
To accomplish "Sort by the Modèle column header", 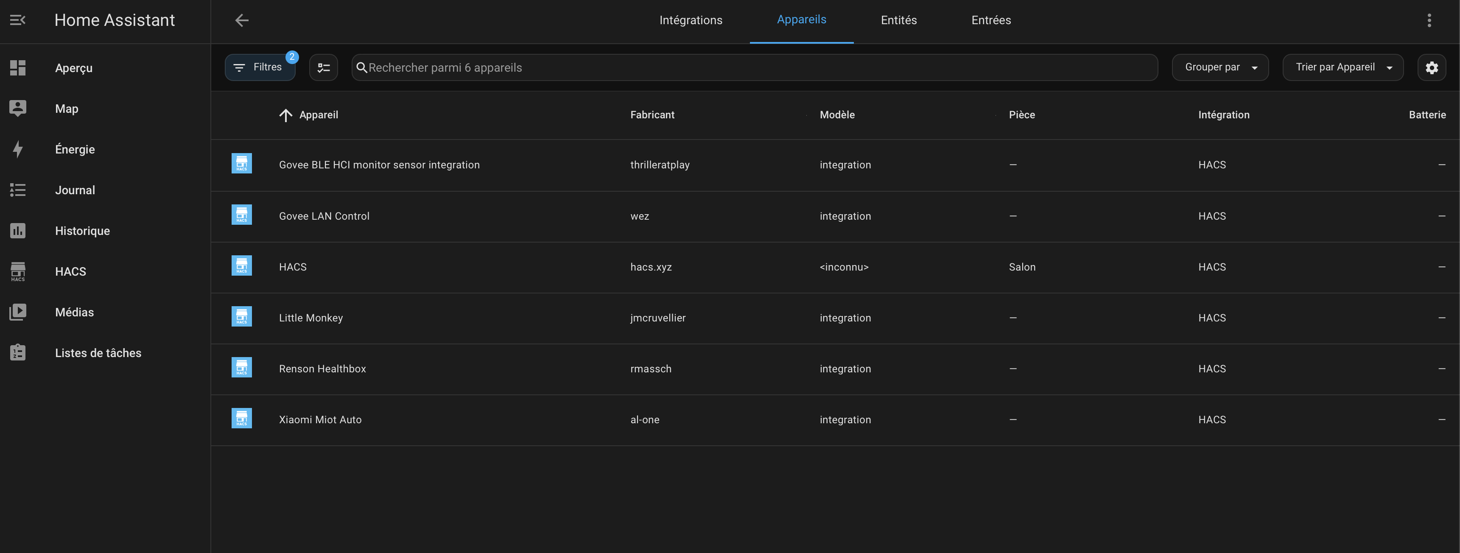I will coord(837,115).
